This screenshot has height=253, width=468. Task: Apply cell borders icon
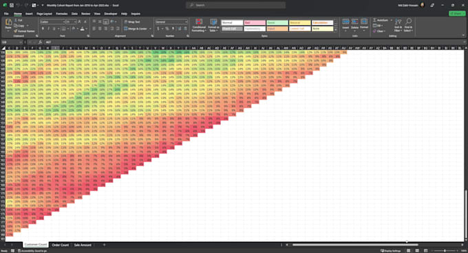tap(63, 29)
